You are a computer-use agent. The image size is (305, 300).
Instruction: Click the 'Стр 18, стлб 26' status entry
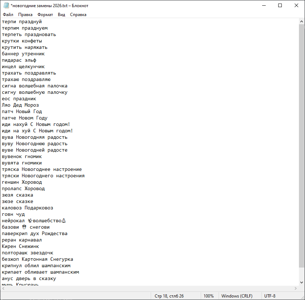coord(169,296)
